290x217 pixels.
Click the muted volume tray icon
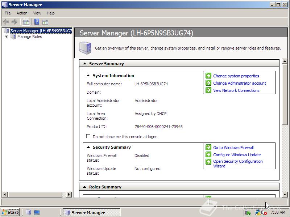[264, 213]
